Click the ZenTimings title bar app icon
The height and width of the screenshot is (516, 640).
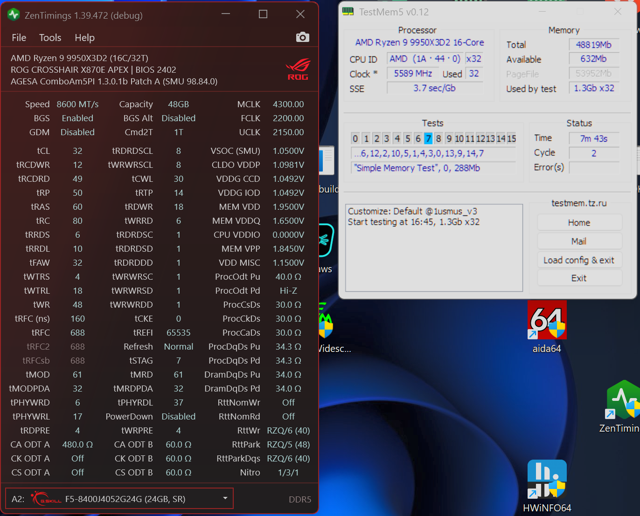click(x=14, y=15)
